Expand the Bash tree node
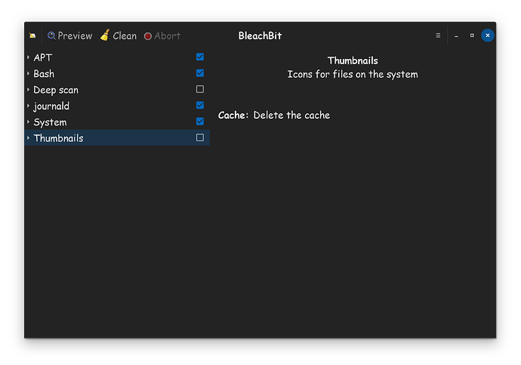This screenshot has height=365, width=521. 28,73
